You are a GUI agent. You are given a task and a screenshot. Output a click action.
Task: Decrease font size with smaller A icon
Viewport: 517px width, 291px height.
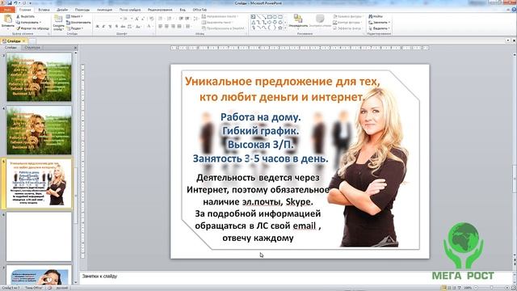click(x=143, y=19)
